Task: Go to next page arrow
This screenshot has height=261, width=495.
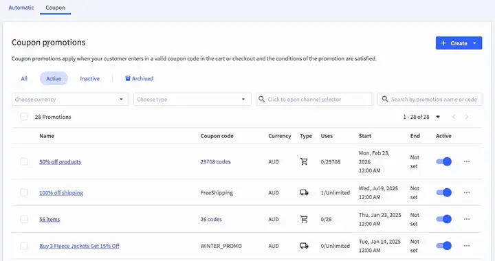Action: (467, 117)
